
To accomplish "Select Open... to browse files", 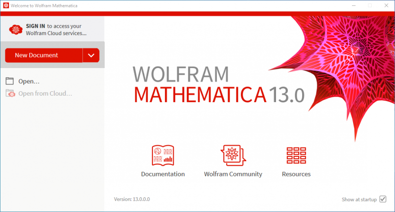I will (x=29, y=81).
